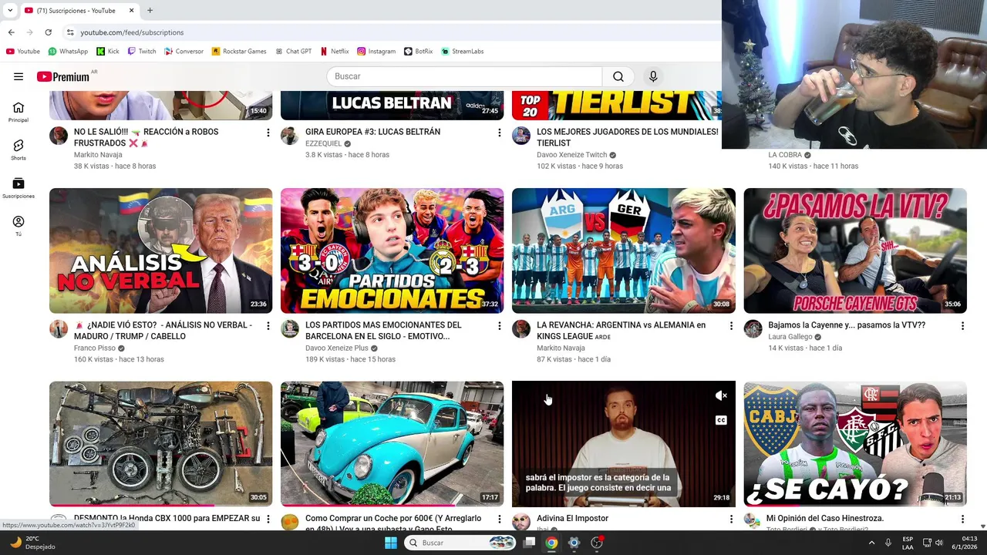Image resolution: width=987 pixels, height=555 pixels.
Task: Open the Tú profile sidebar item
Action: pos(19,225)
